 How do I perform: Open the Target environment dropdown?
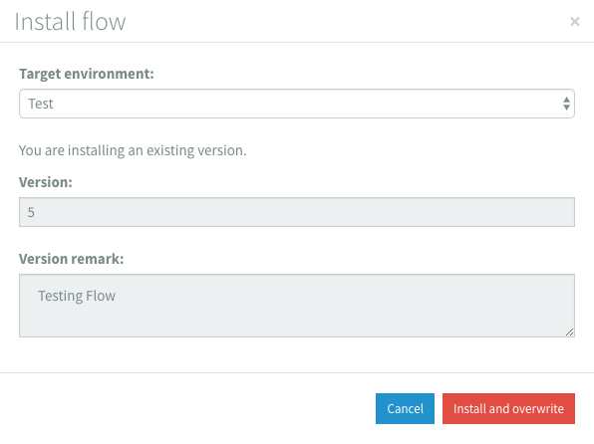click(x=297, y=104)
